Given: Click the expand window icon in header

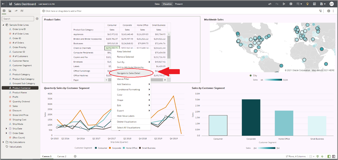Looking at the screenshot, I should pos(314,4).
